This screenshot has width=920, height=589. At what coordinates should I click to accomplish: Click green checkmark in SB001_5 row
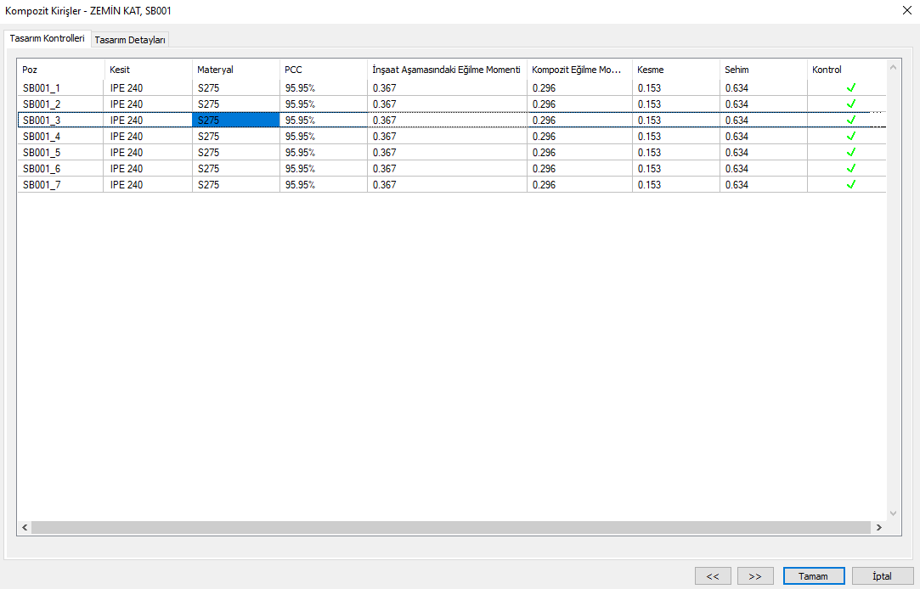[x=850, y=152]
